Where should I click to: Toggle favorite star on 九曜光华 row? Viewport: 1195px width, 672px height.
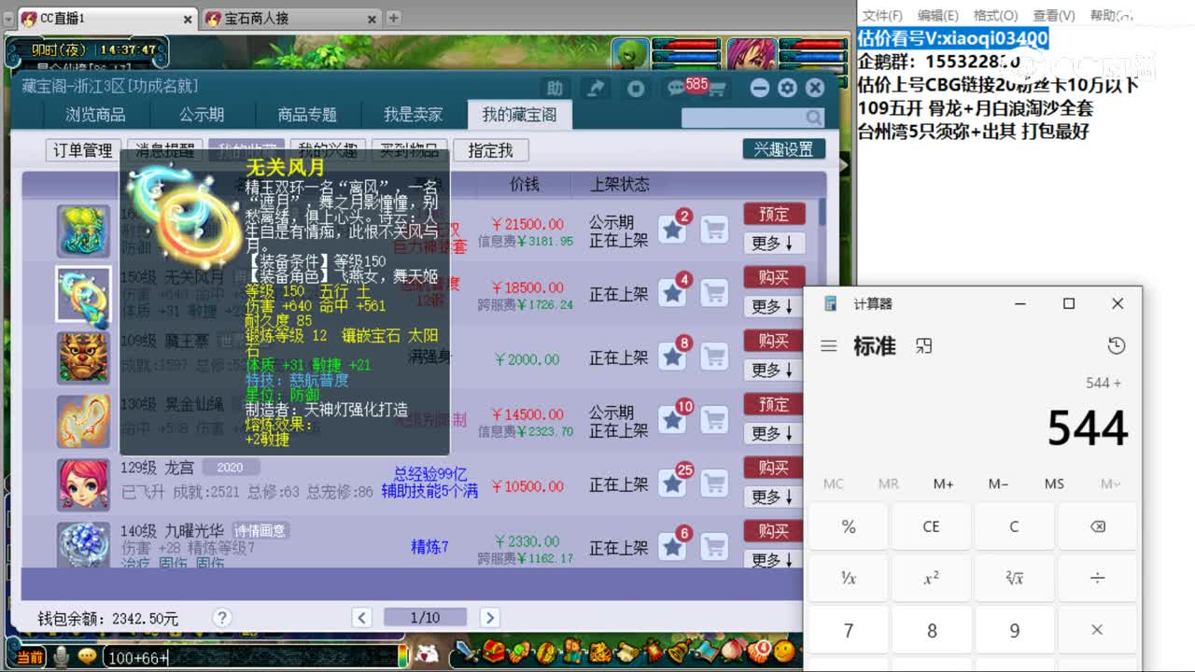672,547
